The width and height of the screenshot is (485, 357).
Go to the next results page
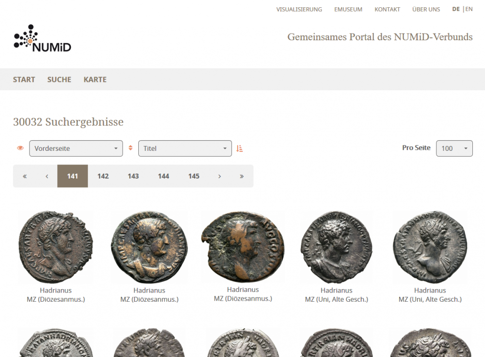(220, 176)
